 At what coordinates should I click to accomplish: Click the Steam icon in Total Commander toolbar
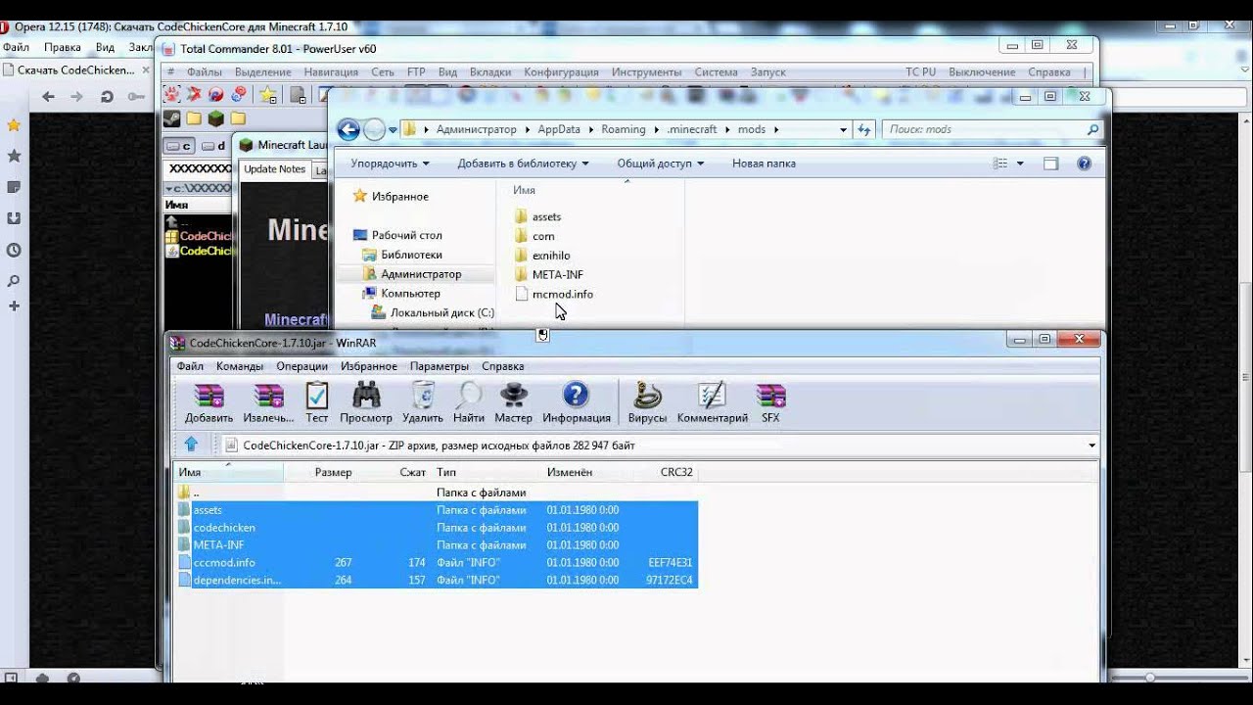click(x=171, y=118)
